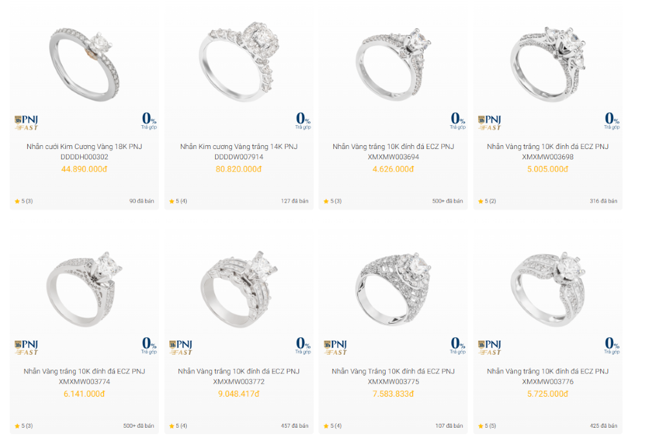The width and height of the screenshot is (646, 438).
Task: Click price 5.725.000đ
Action: [x=548, y=394]
